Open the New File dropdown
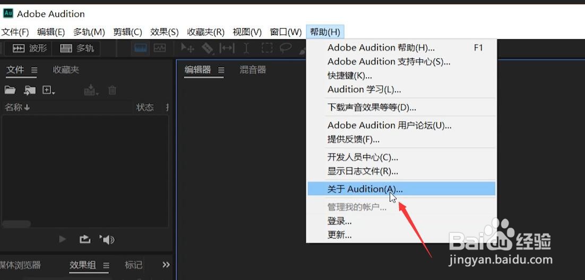Screen dimensions: 585x280 pos(48,90)
